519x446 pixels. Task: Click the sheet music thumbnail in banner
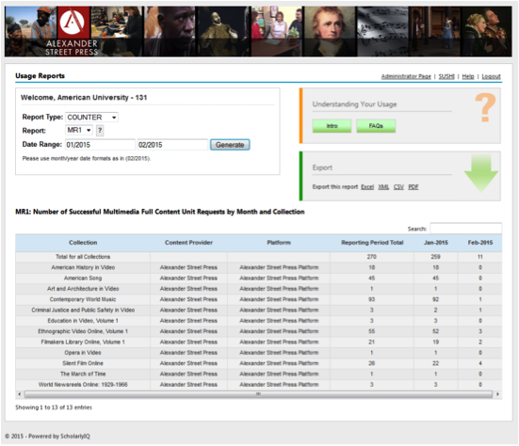(x=382, y=31)
